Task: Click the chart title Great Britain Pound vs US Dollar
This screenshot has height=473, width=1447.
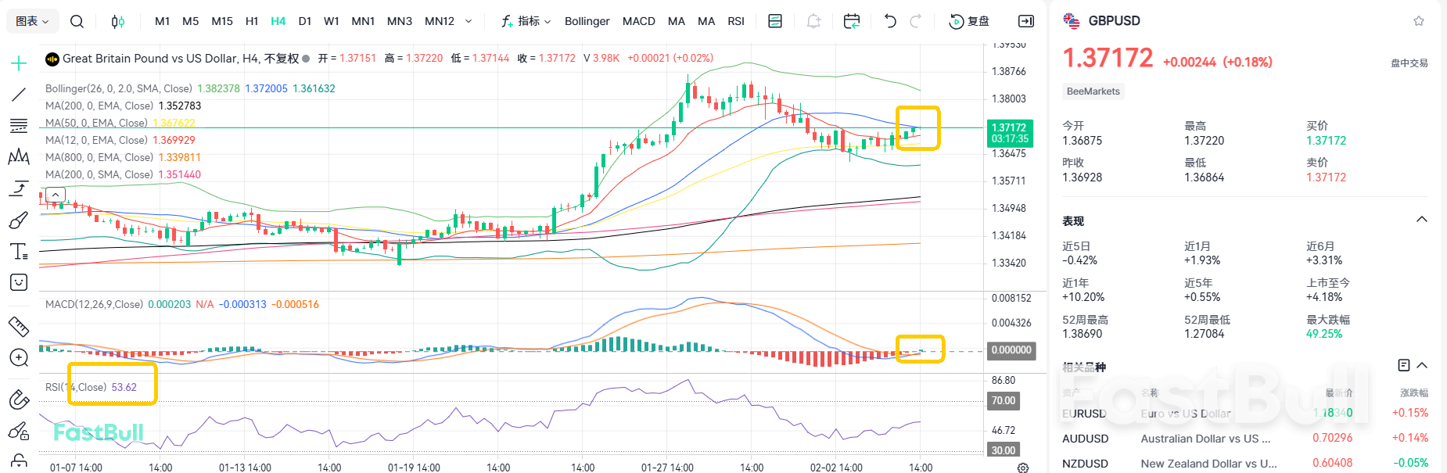Action: (x=150, y=59)
